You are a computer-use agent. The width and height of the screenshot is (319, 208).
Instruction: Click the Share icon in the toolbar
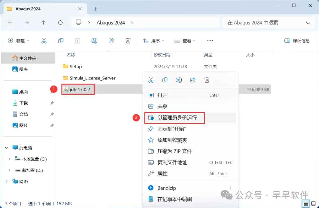click(111, 41)
